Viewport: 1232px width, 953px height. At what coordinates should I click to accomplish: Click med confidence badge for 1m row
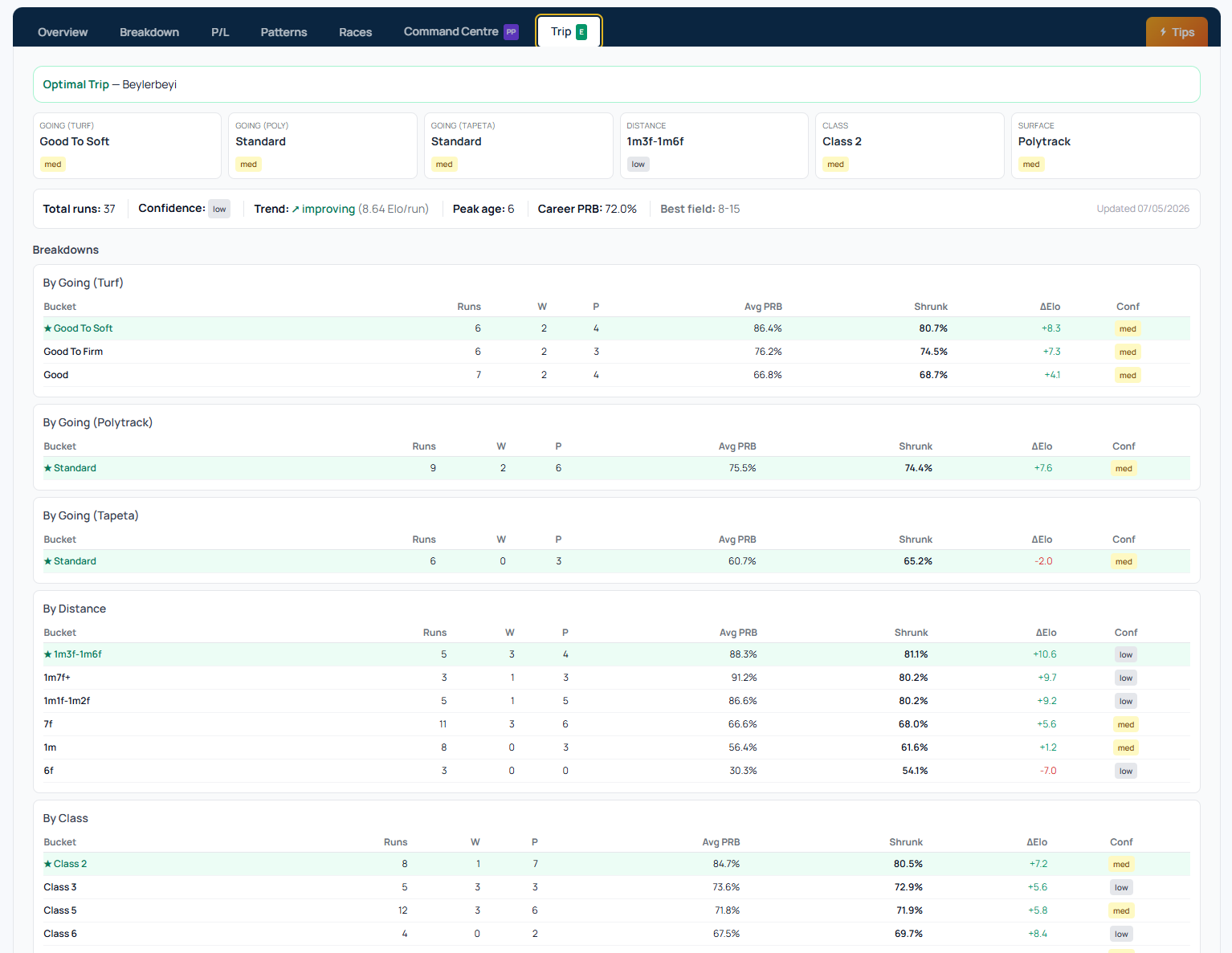(x=1126, y=747)
